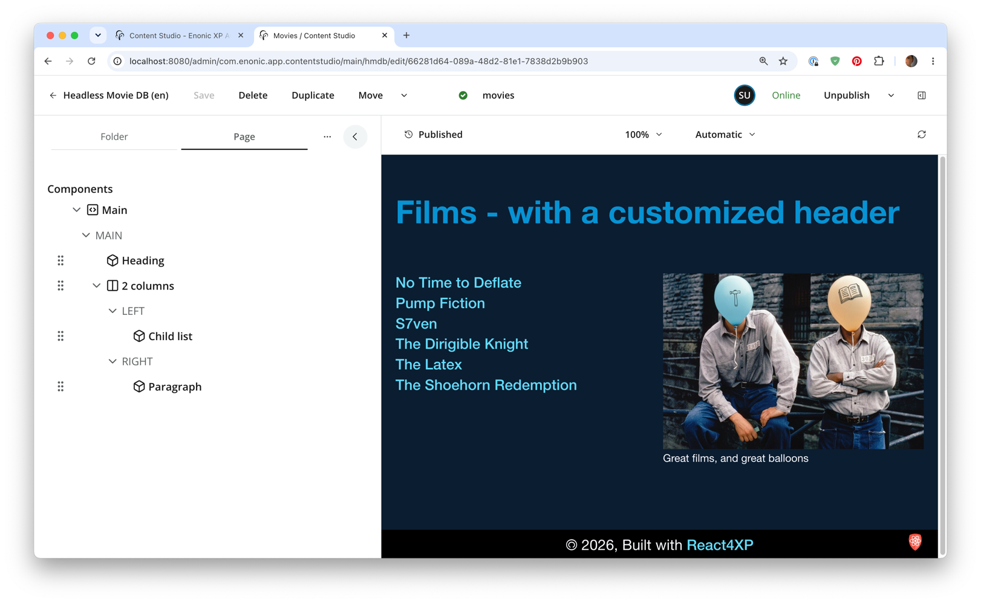Click the SU user avatar
This screenshot has width=981, height=603.
pos(744,95)
